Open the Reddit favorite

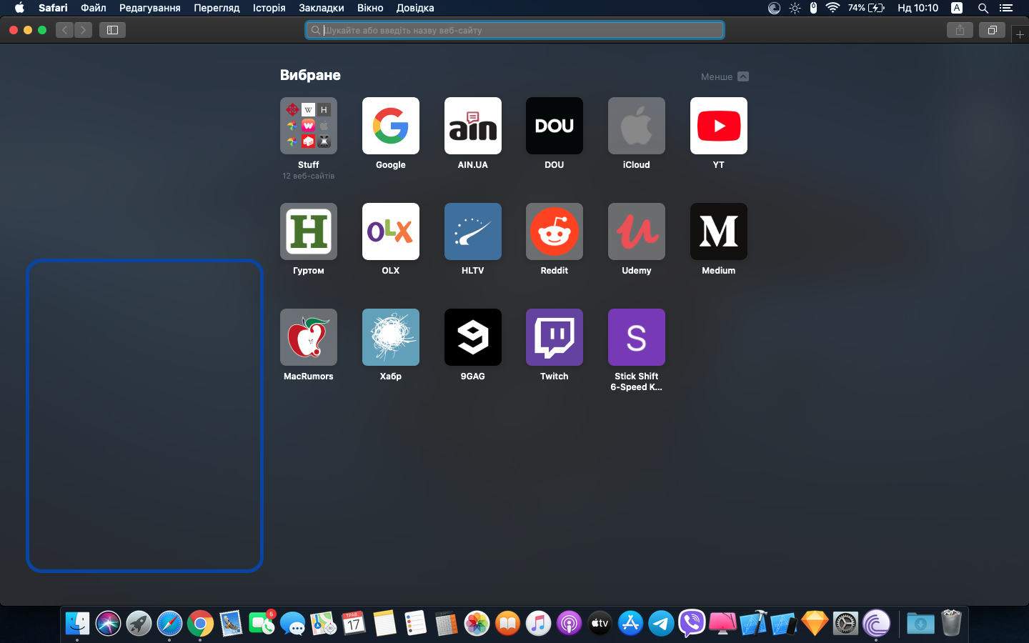[554, 231]
